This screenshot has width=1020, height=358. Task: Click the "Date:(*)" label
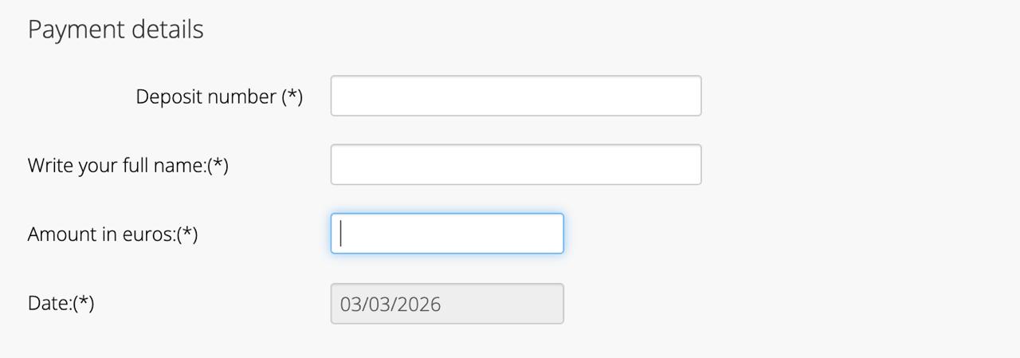click(61, 304)
